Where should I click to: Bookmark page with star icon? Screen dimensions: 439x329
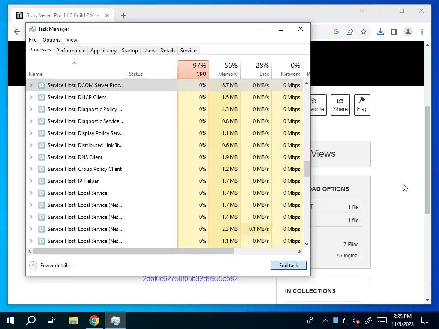(x=364, y=32)
